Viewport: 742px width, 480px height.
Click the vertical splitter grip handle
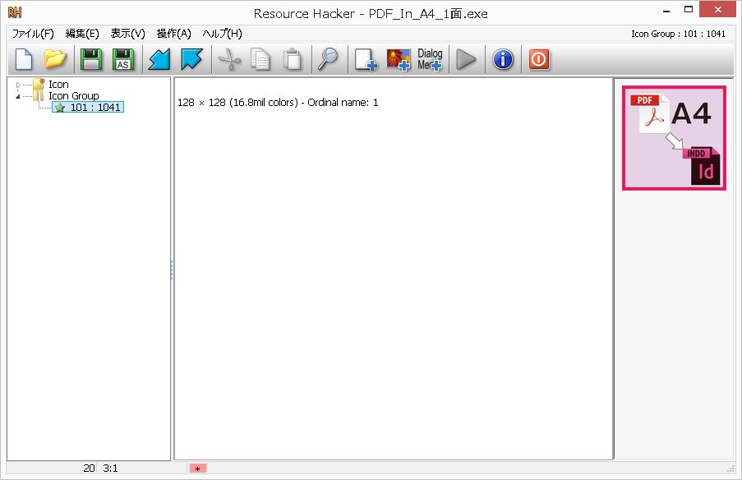[172, 270]
